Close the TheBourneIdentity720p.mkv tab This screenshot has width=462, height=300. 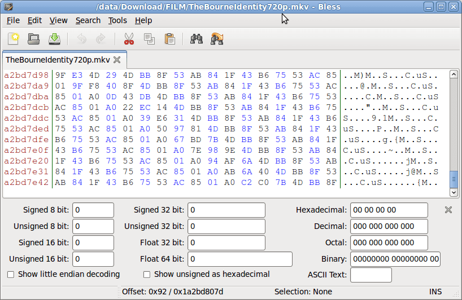pos(117,60)
